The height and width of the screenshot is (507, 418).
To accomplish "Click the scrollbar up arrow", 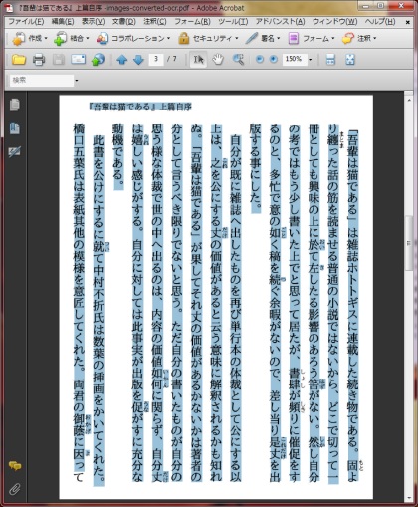I will tap(408, 100).
